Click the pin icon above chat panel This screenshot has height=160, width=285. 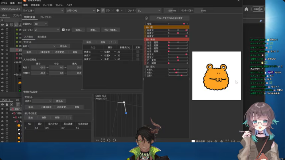click(261, 21)
